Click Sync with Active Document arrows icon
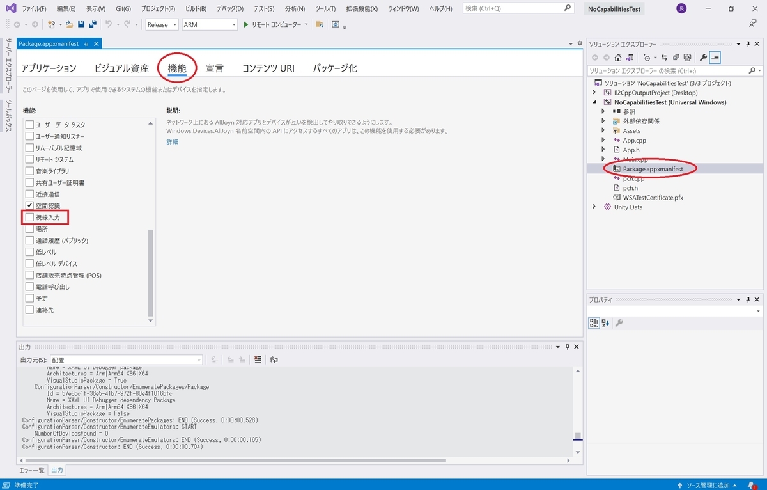Viewport: 767px width, 490px height. (664, 58)
